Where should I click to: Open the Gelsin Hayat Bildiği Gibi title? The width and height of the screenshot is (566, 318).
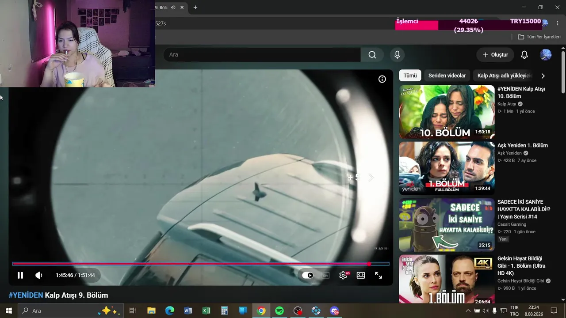(521, 266)
